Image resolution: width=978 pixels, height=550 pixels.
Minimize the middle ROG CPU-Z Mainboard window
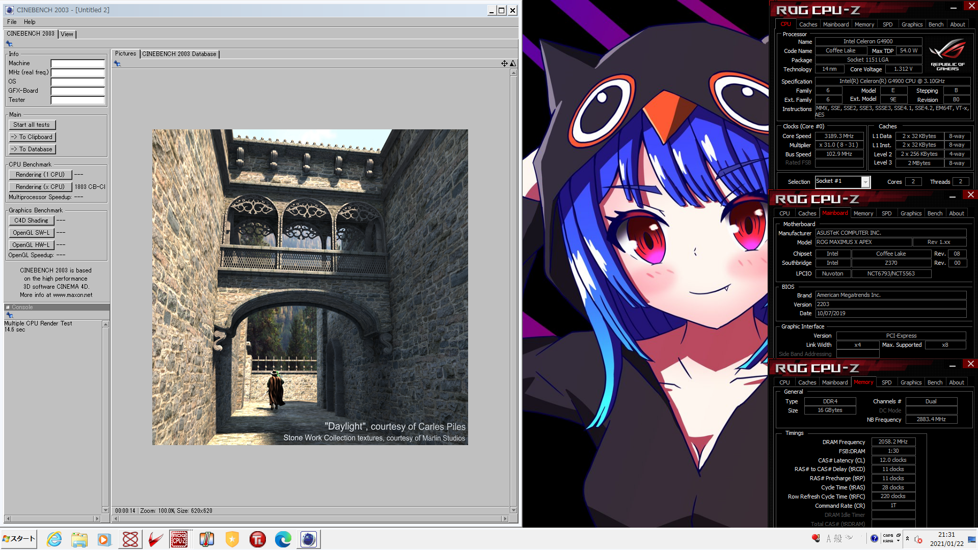click(x=953, y=197)
